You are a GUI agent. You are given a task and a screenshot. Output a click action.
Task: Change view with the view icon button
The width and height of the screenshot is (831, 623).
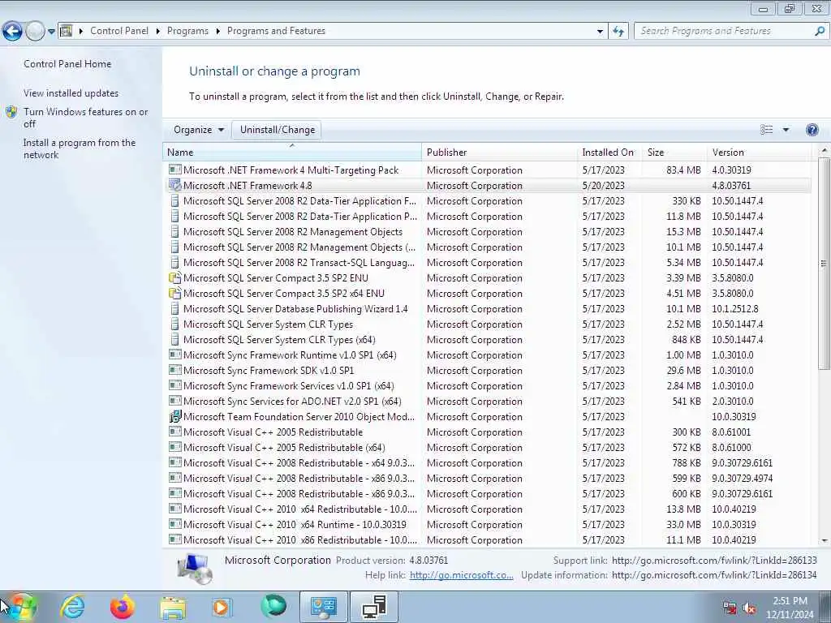click(766, 130)
